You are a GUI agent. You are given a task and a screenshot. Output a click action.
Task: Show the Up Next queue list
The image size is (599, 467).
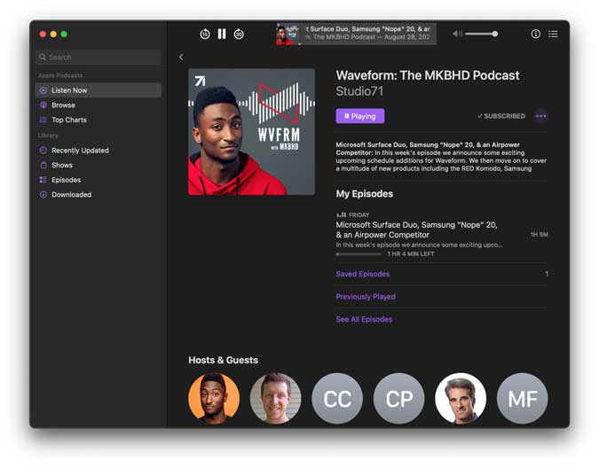pyautogui.click(x=553, y=34)
